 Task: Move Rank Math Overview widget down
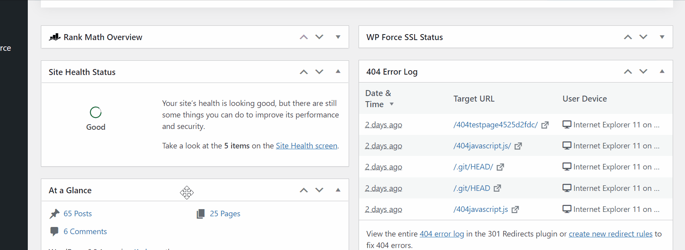pos(319,37)
